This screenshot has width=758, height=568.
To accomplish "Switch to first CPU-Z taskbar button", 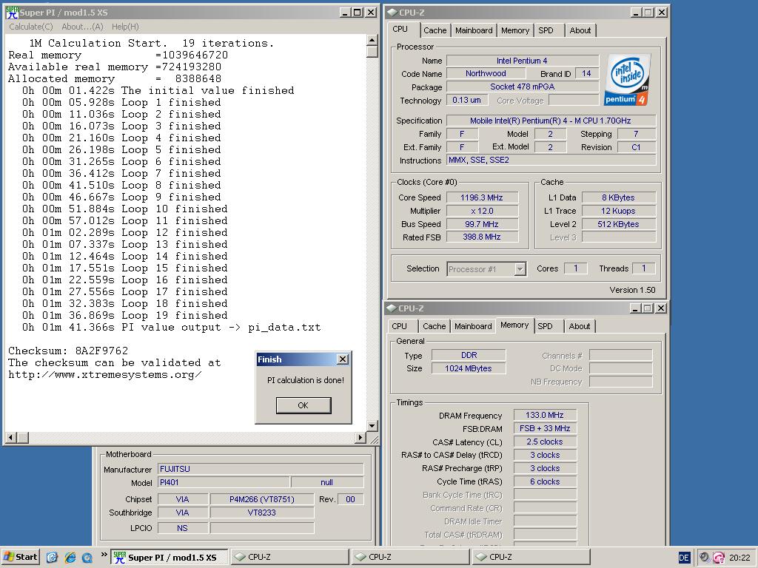I will click(289, 558).
